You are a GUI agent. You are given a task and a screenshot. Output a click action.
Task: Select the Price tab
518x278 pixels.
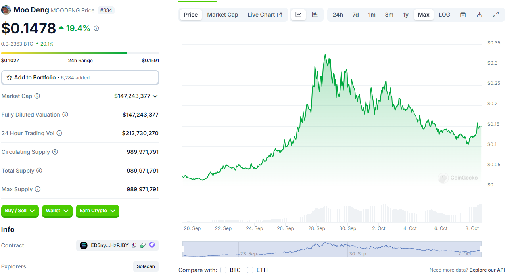click(191, 15)
